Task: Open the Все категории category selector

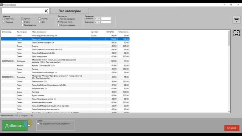Action: coord(70,11)
